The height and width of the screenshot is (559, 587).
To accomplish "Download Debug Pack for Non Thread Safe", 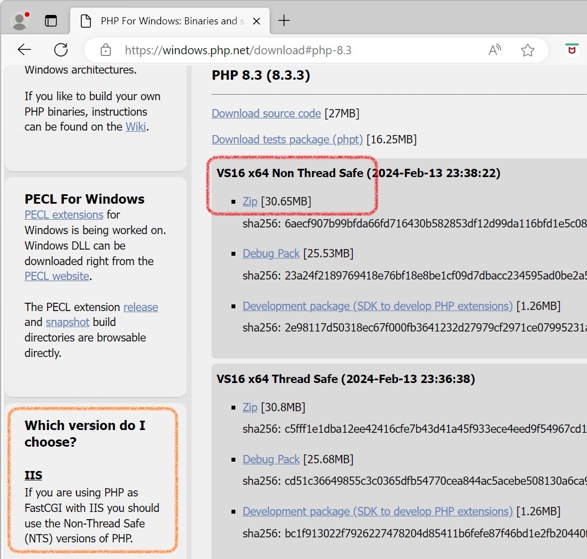I will (x=271, y=253).
